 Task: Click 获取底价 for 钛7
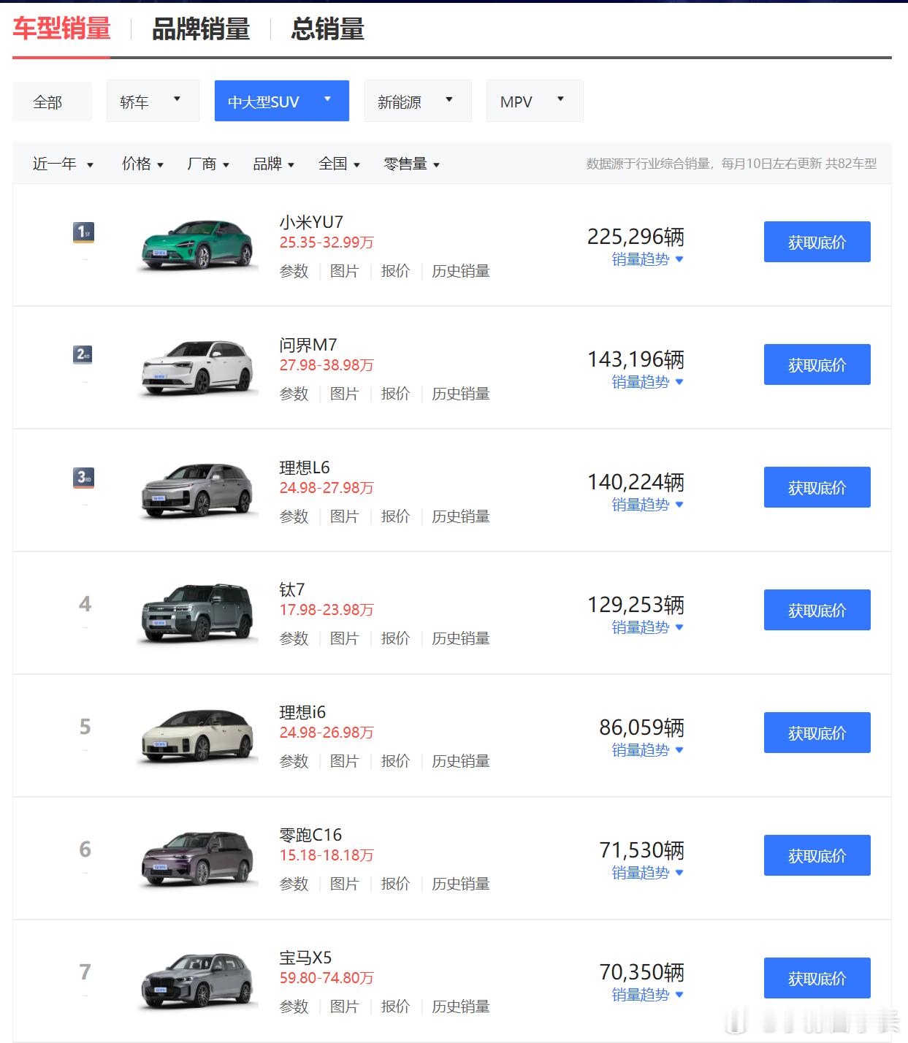point(817,610)
